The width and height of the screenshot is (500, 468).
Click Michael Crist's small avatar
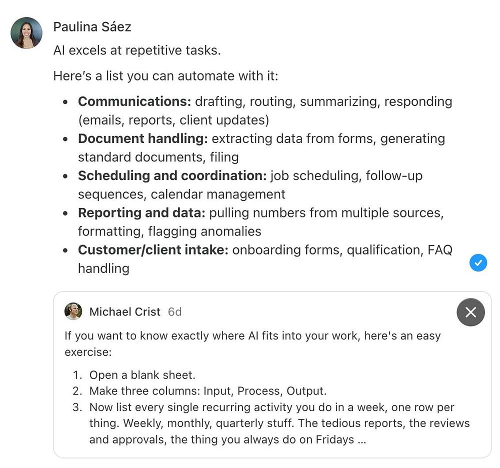73,311
